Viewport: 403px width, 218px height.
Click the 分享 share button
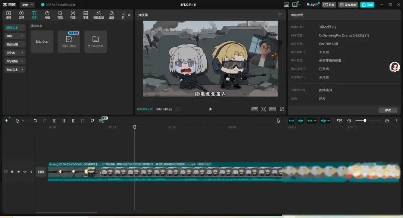click(329, 4)
